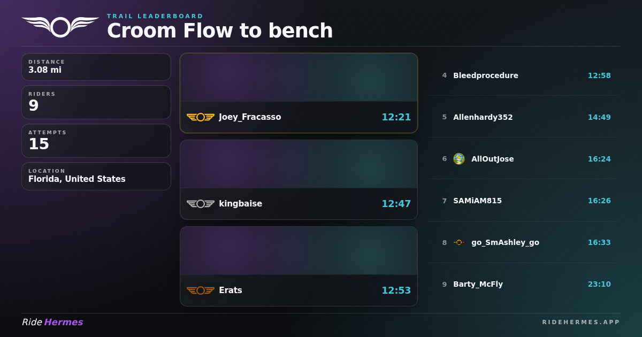Select rider Bleedprocedure in fourth place
The image size is (642, 337).
tap(522, 75)
